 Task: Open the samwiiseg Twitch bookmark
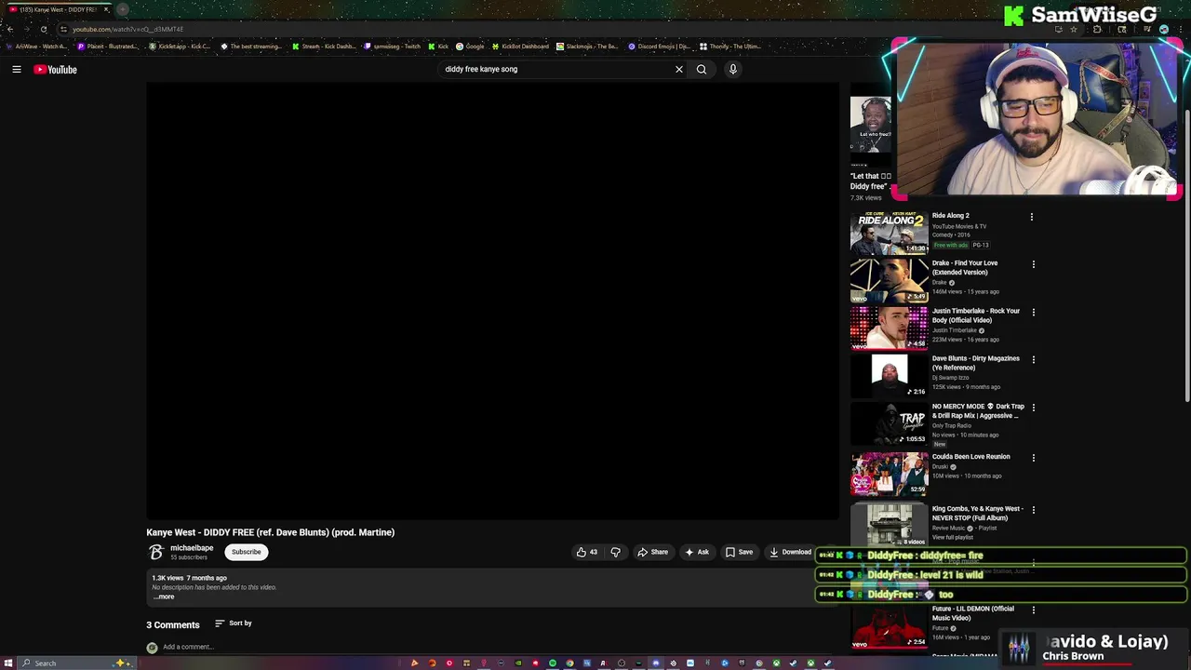393,47
